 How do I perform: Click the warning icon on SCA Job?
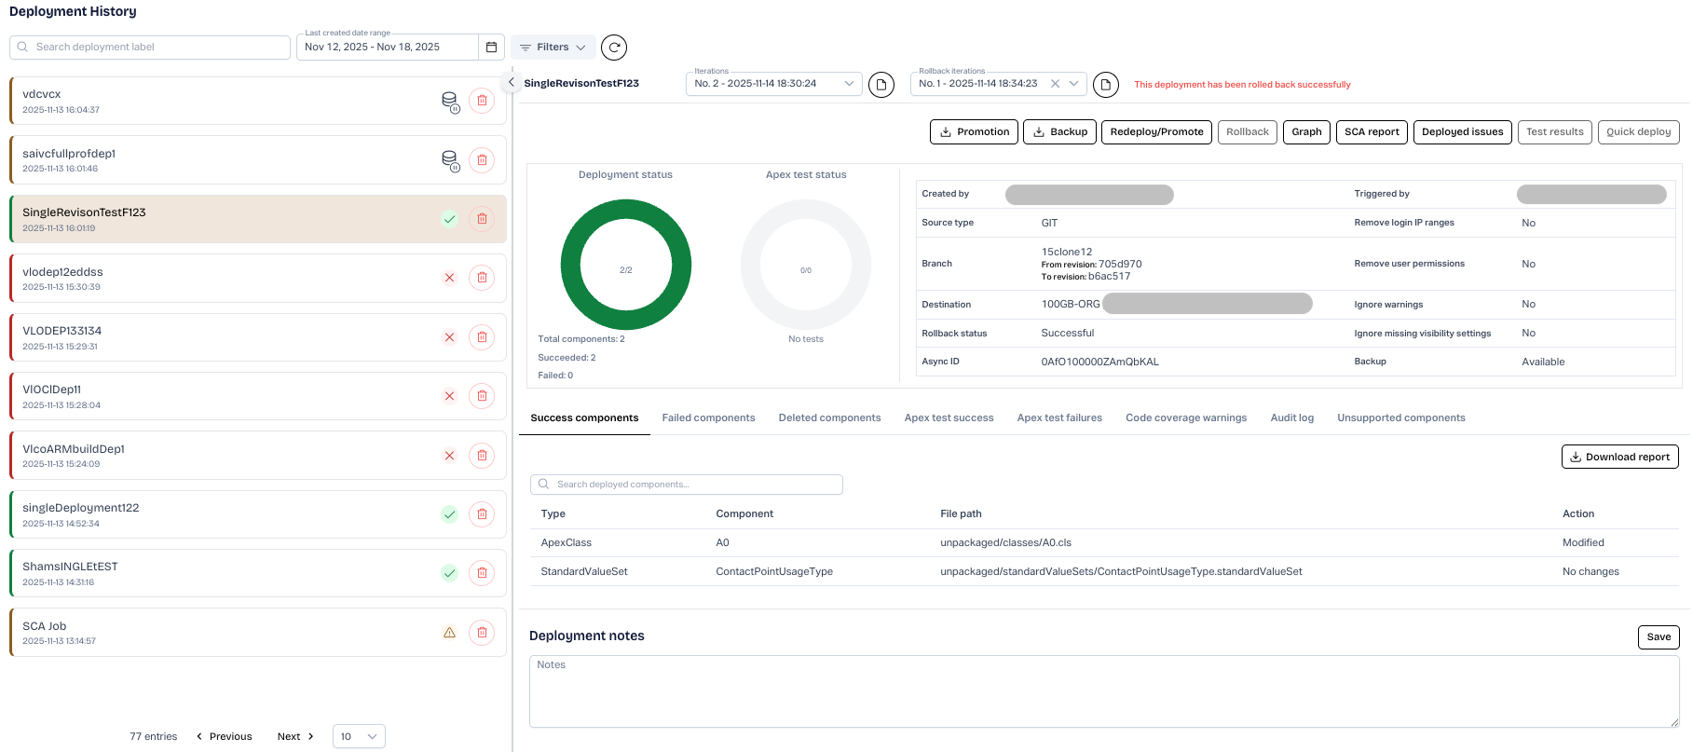pyautogui.click(x=449, y=633)
